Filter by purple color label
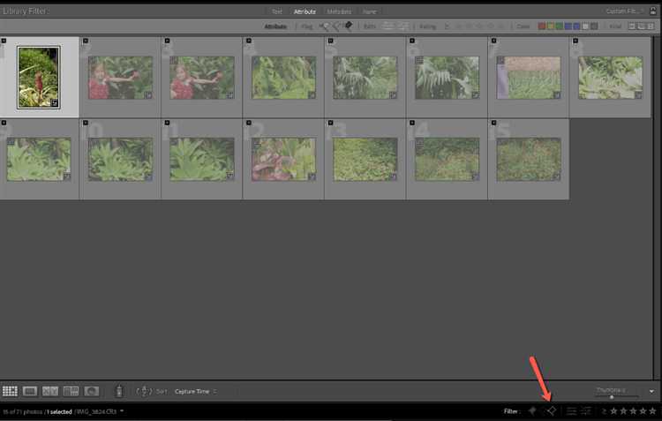Viewport: 662px width, 421px height. tap(576, 26)
